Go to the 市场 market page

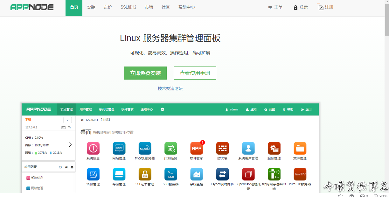tap(149, 7)
